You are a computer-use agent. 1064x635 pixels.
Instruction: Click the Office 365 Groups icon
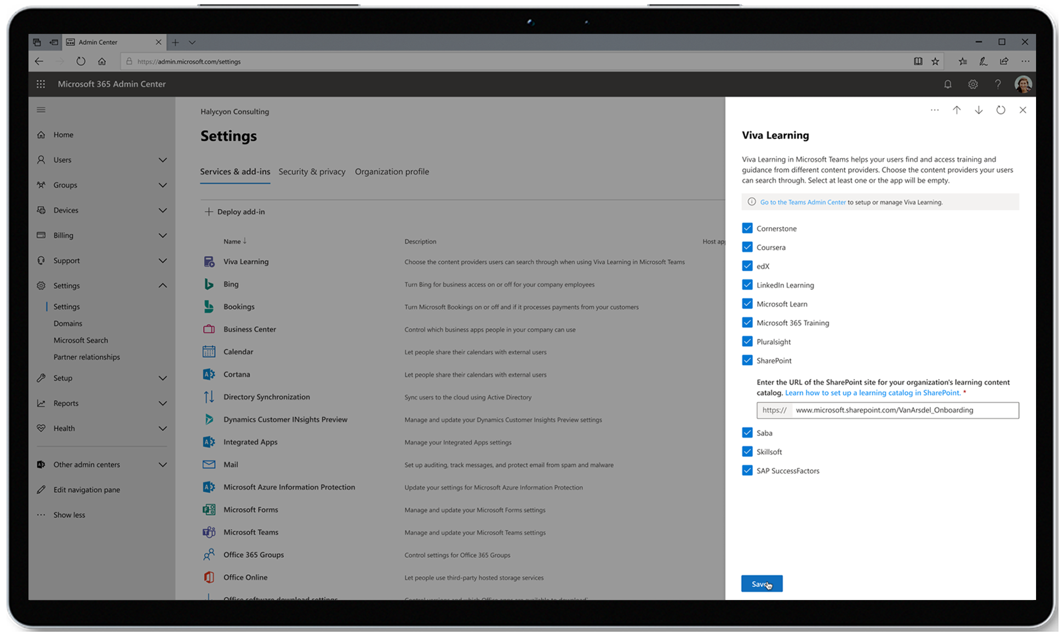pos(209,555)
